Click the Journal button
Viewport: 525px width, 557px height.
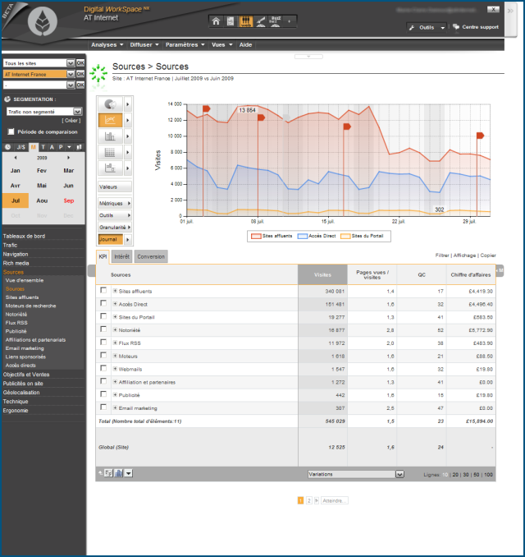pos(110,239)
